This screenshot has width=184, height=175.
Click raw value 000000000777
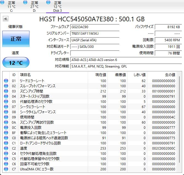[x=164, y=127]
